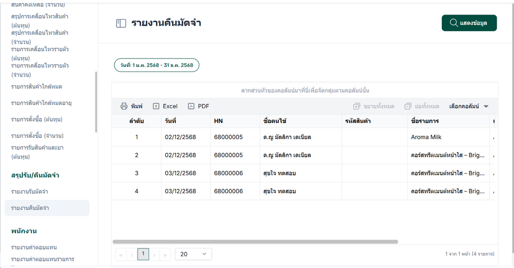Open รายการเคลื่อนไหวรายตัว (ต้นทุน) in sidebar
This screenshot has height=268, width=514.
(40, 54)
